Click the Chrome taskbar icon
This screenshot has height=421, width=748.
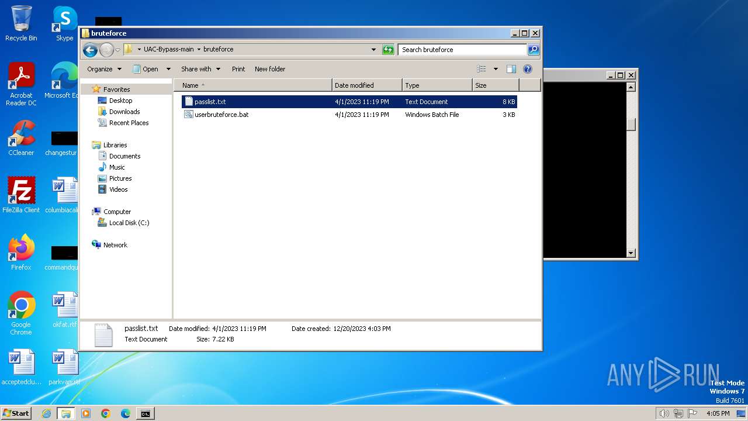(106, 413)
